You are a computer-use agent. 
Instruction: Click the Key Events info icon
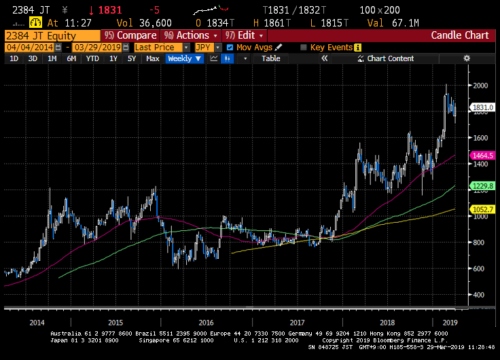tap(357, 48)
